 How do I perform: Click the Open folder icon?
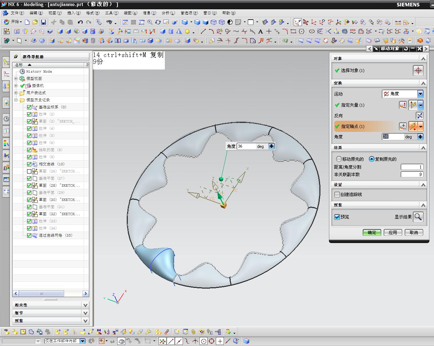[35, 22]
